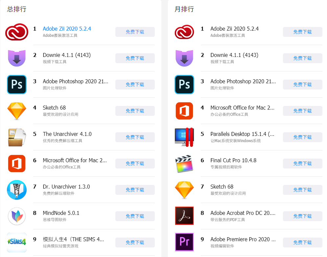Click the Parallels Desktop 15.1.4 title

coord(242,134)
